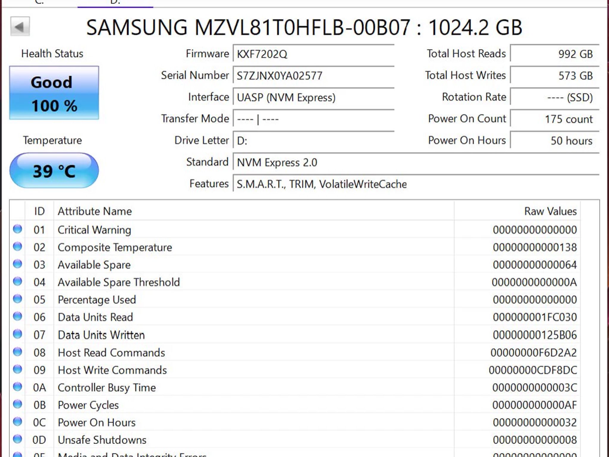
Task: Click the Power On Hours value 50 hours
Action: (x=555, y=140)
